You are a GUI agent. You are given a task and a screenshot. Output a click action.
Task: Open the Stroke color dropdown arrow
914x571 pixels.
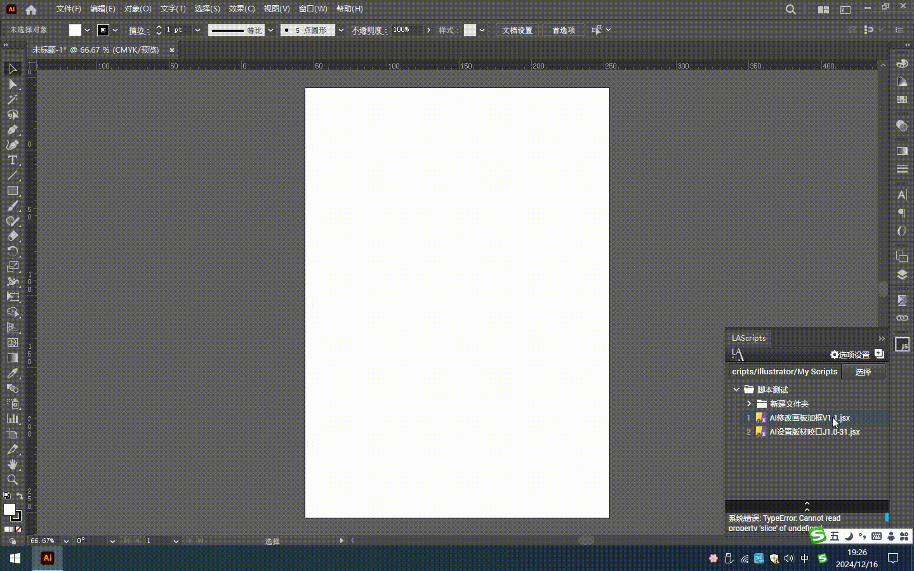click(x=115, y=30)
